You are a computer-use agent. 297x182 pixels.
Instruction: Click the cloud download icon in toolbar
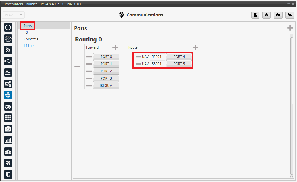point(278,15)
